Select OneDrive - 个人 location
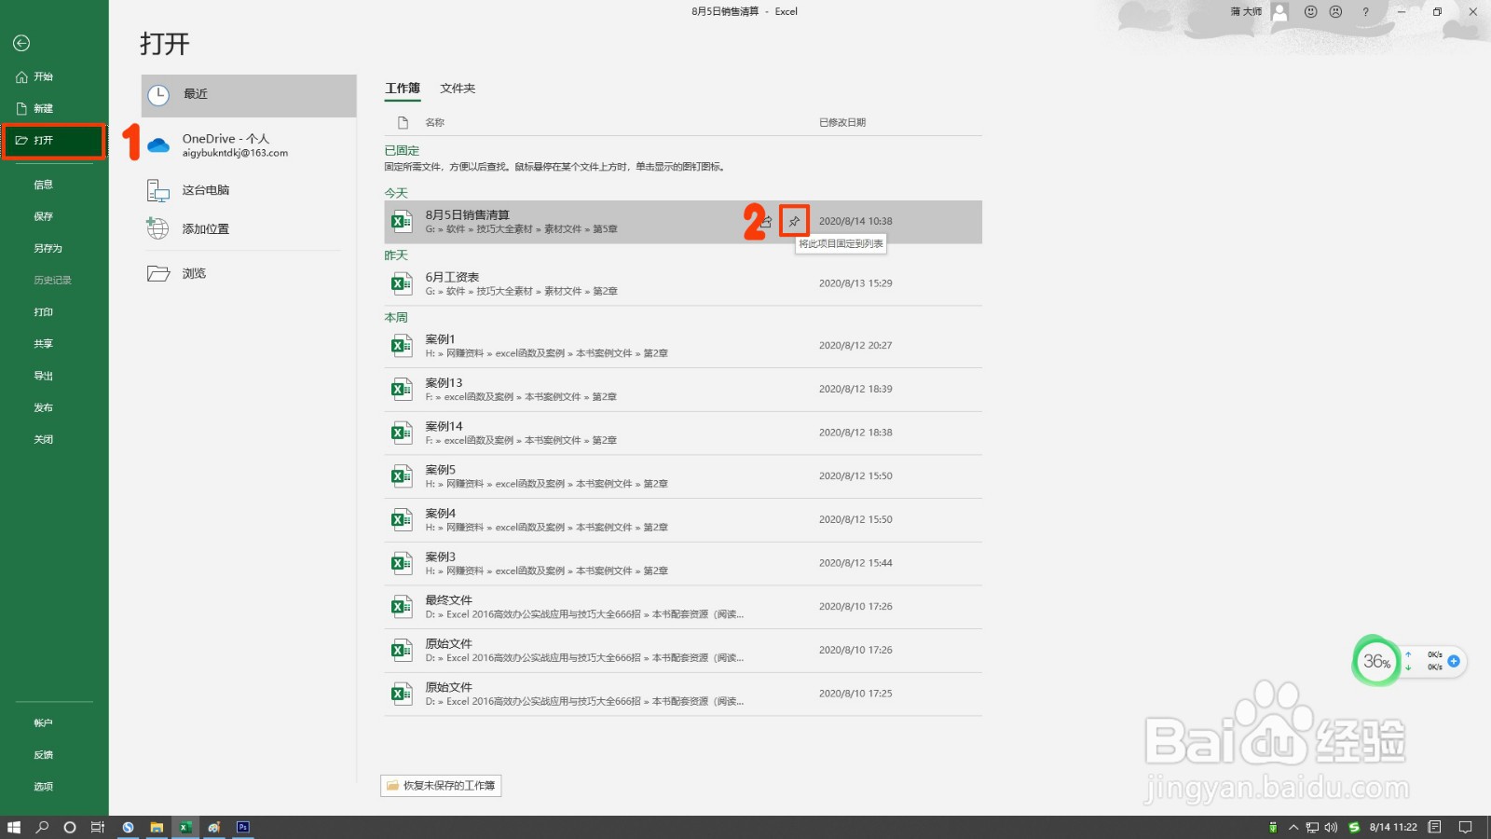This screenshot has width=1491, height=839. 249,144
